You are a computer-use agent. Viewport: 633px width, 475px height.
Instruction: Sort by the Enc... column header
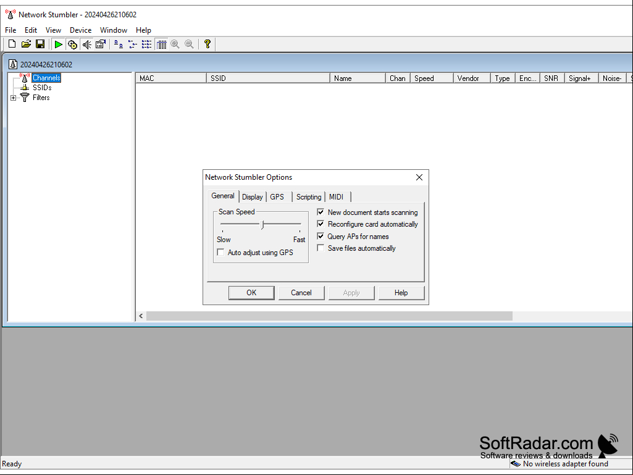coord(527,78)
